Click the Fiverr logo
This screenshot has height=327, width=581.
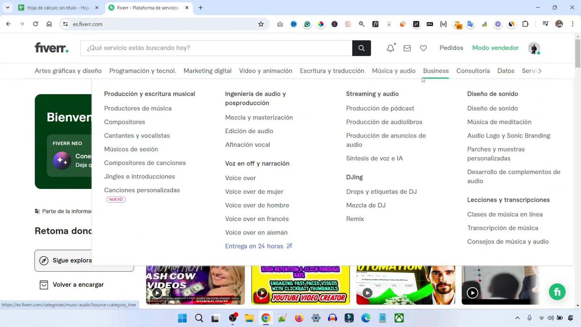(x=51, y=48)
